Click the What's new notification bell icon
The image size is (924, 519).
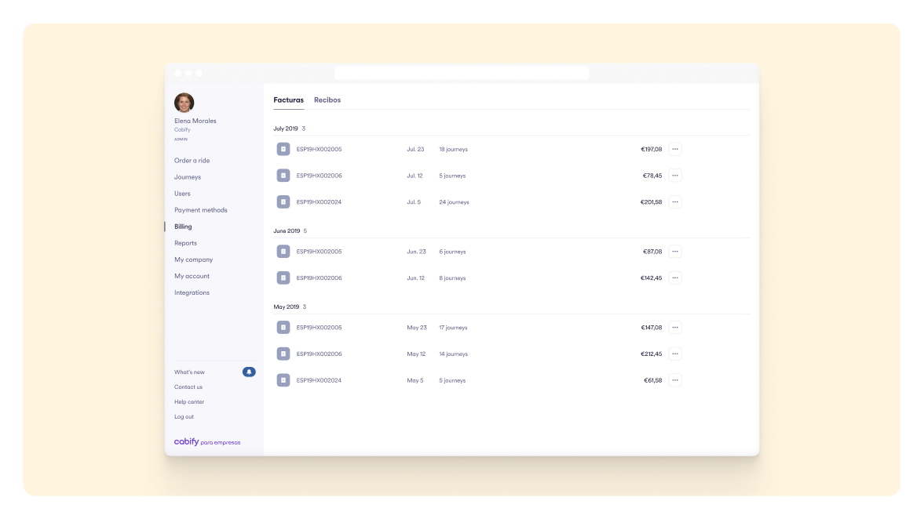coord(249,372)
